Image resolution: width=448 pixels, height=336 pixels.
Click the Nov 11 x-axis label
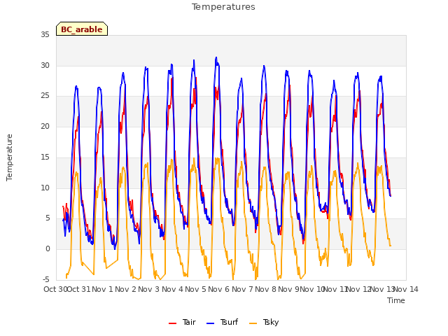click(335, 289)
